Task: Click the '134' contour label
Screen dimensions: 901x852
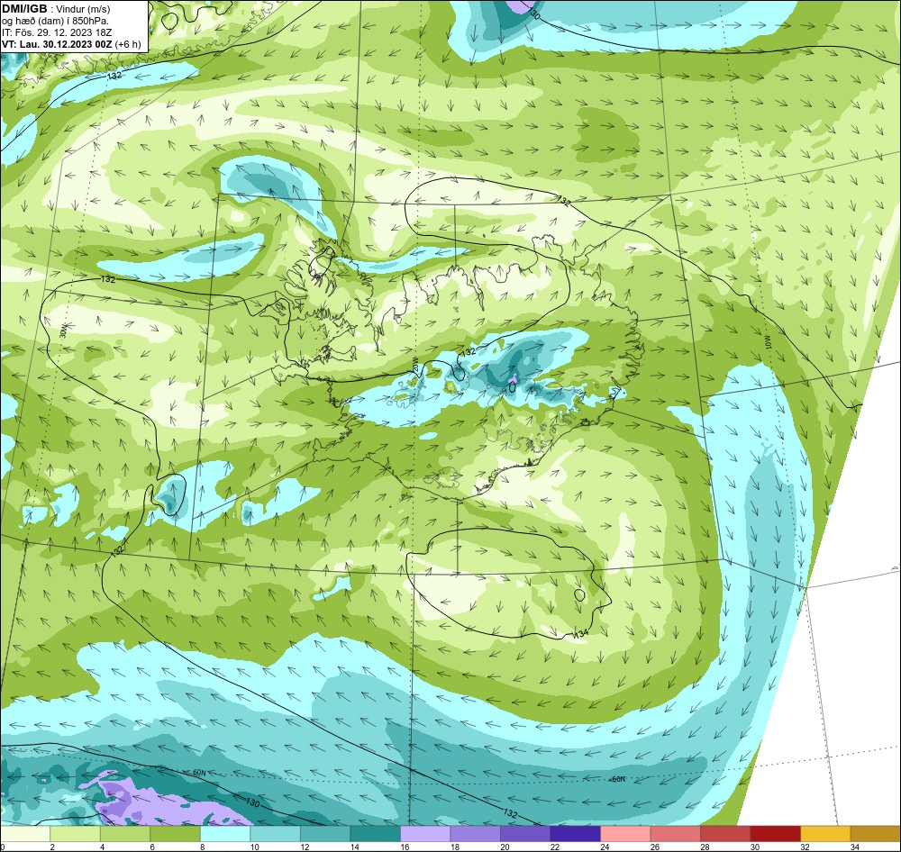Action: click(x=581, y=634)
